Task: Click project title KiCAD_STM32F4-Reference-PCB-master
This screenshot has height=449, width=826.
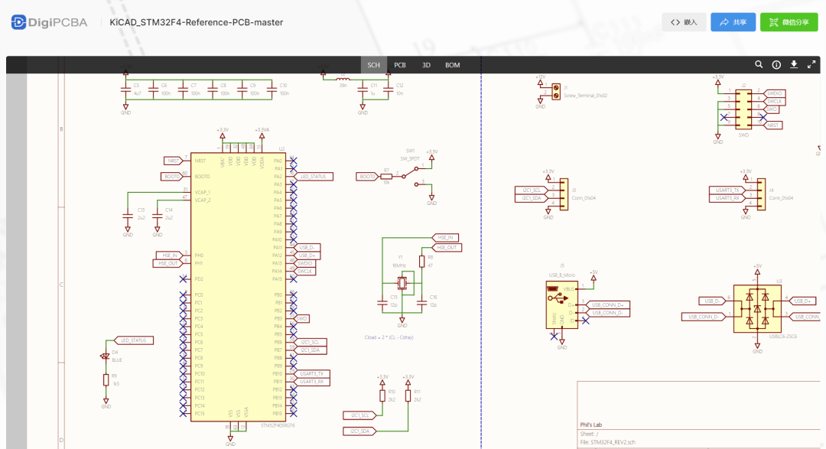Action: (x=196, y=22)
